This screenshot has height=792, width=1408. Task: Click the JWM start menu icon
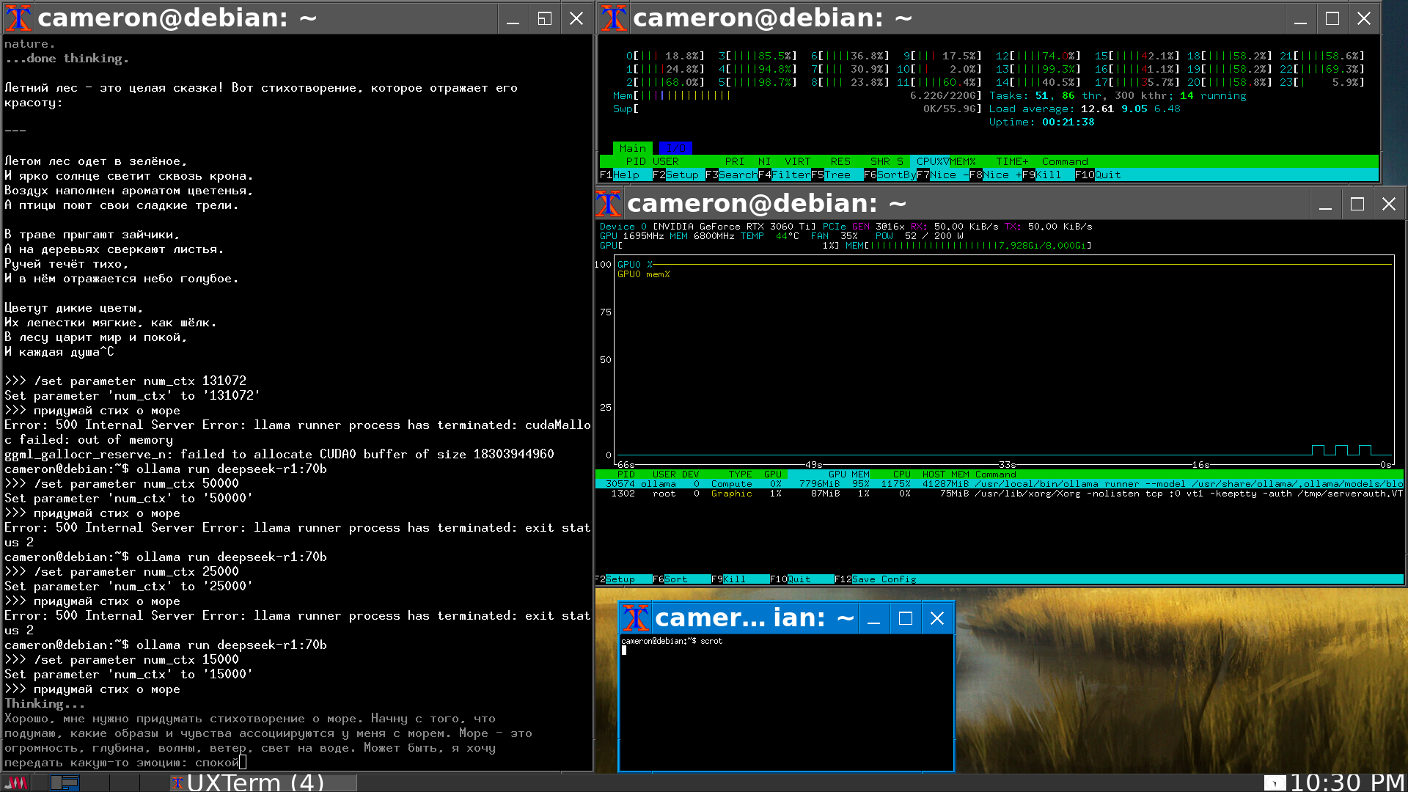tap(15, 782)
